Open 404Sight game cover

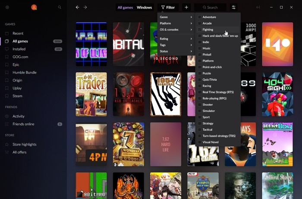[x=277, y=94]
